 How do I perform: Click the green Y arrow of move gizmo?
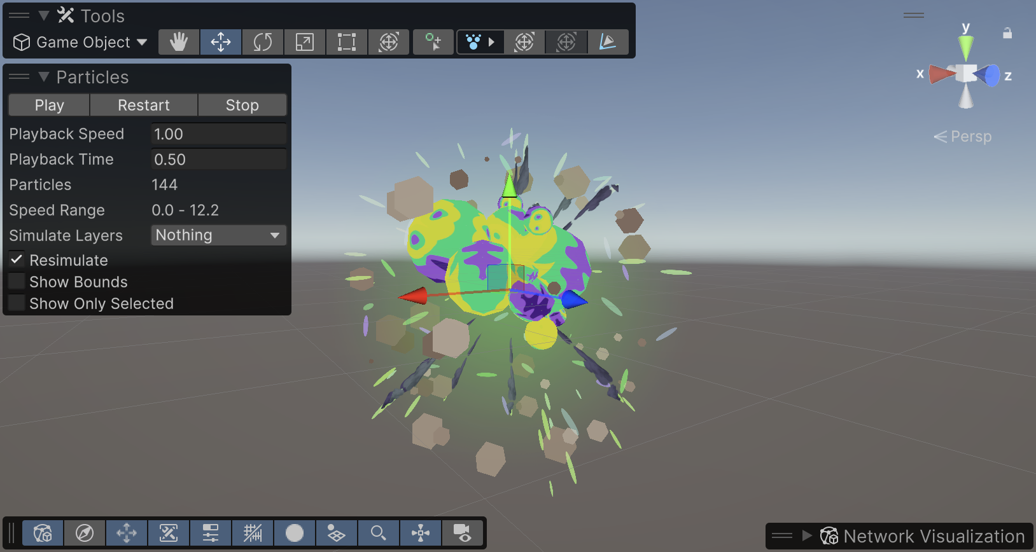coord(509,186)
